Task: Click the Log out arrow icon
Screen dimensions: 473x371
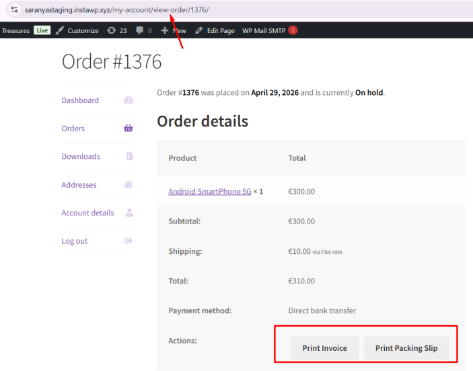Action: click(129, 241)
